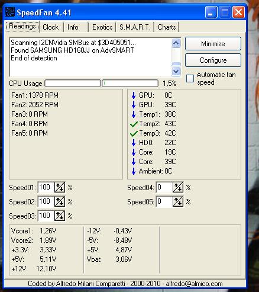The height and width of the screenshot is (292, 259).
Task: Click the Speed03 value field
Action: click(x=46, y=216)
